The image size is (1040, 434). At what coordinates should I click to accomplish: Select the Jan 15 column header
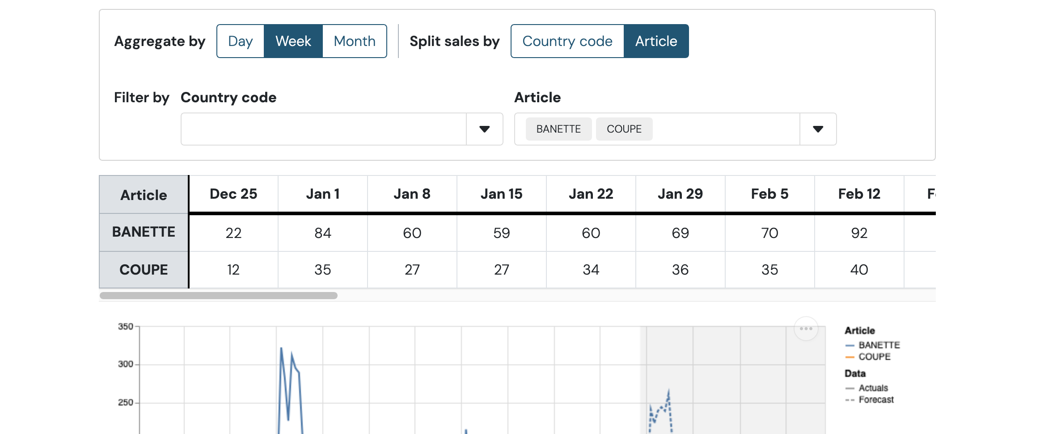[x=501, y=194]
